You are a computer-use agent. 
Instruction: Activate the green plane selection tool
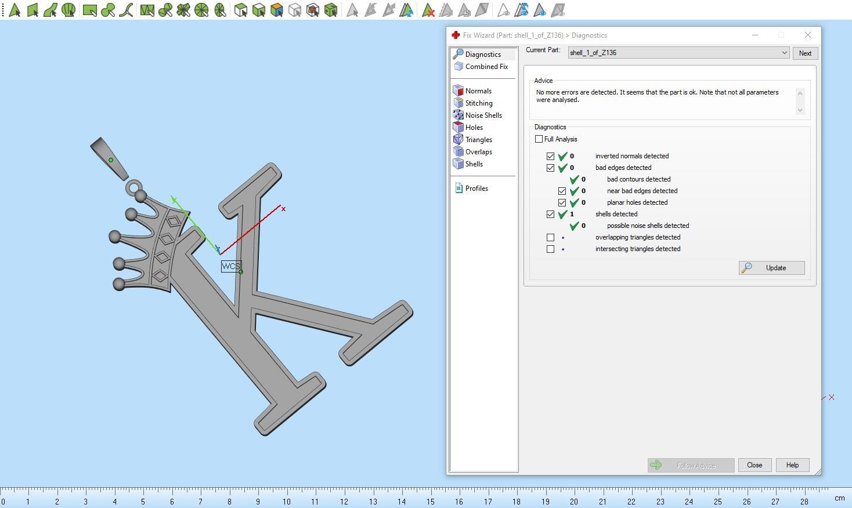point(33,10)
